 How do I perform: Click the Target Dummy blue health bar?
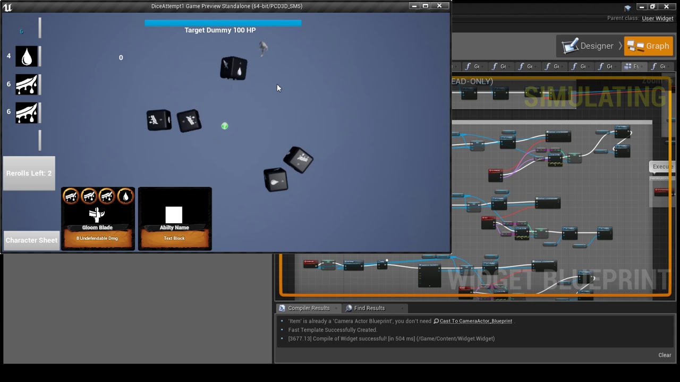(x=223, y=23)
